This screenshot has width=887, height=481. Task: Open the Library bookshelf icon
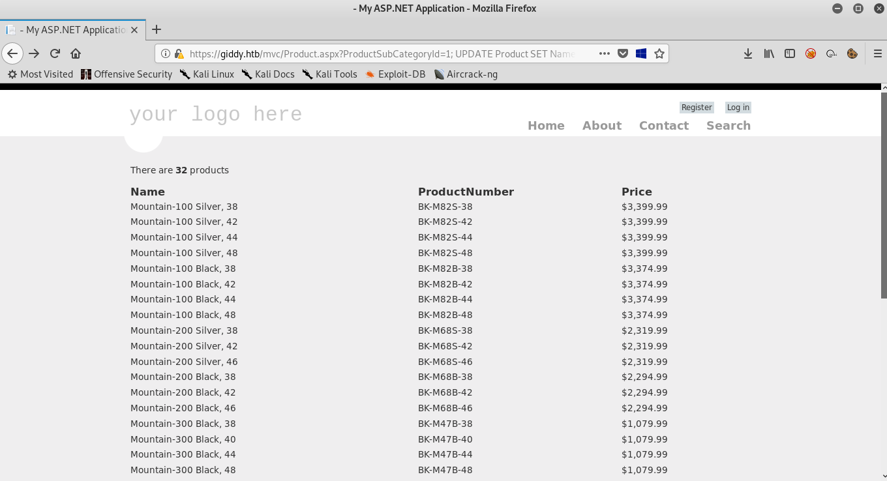pos(769,53)
